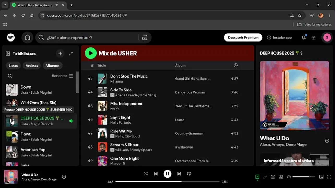Open a new Chrome tab
335x188 pixels.
pos(71,5)
